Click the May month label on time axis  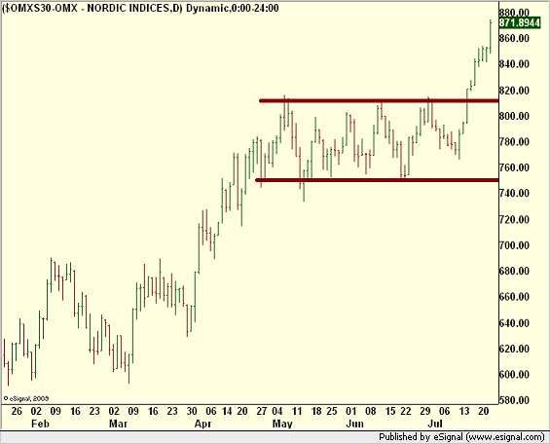point(282,424)
